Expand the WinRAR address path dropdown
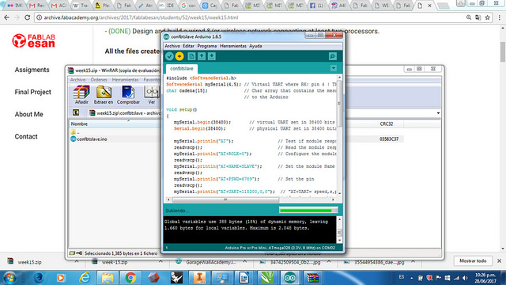The height and width of the screenshot is (285, 506). tap(438, 113)
